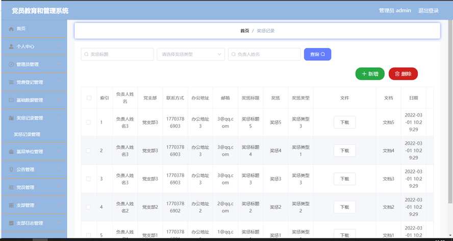Open the 首页 sidebar menu item
Image resolution: width=453 pixels, height=241 pixels.
[x=34, y=29]
